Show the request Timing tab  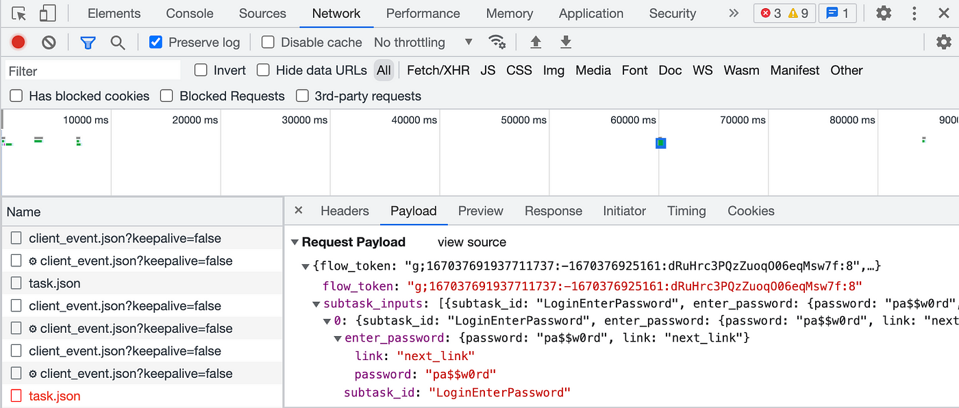(686, 211)
